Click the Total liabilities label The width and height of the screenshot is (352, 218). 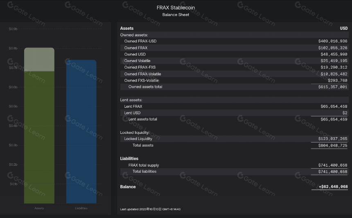coord(144,171)
